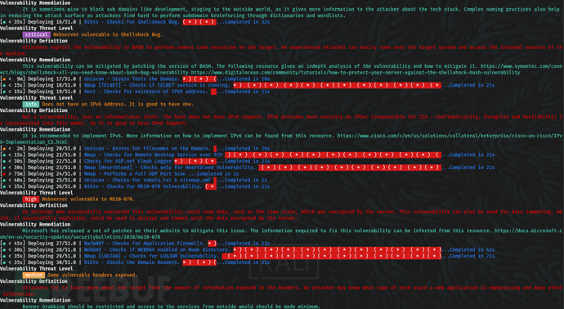Select 'Nikto - Checks for MS10-070 Vulnerability.' text
564x309 pixels.
pyautogui.click(x=143, y=186)
